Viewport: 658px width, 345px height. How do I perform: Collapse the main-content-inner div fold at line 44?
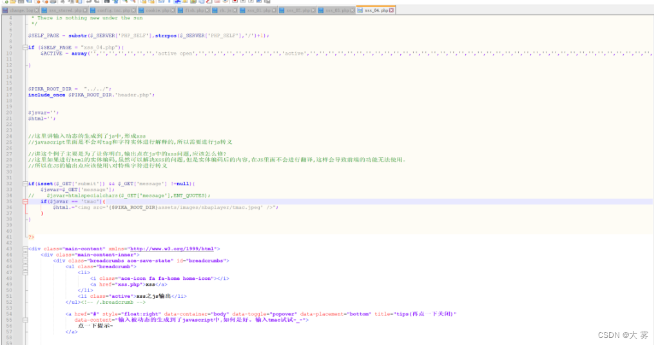click(25, 255)
